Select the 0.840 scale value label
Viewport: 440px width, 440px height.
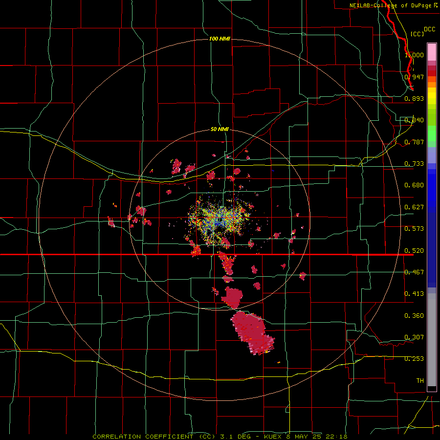414,120
